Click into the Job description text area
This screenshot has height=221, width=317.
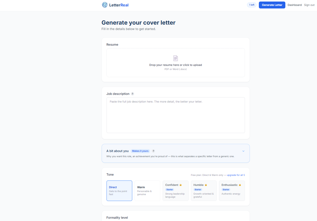176,115
